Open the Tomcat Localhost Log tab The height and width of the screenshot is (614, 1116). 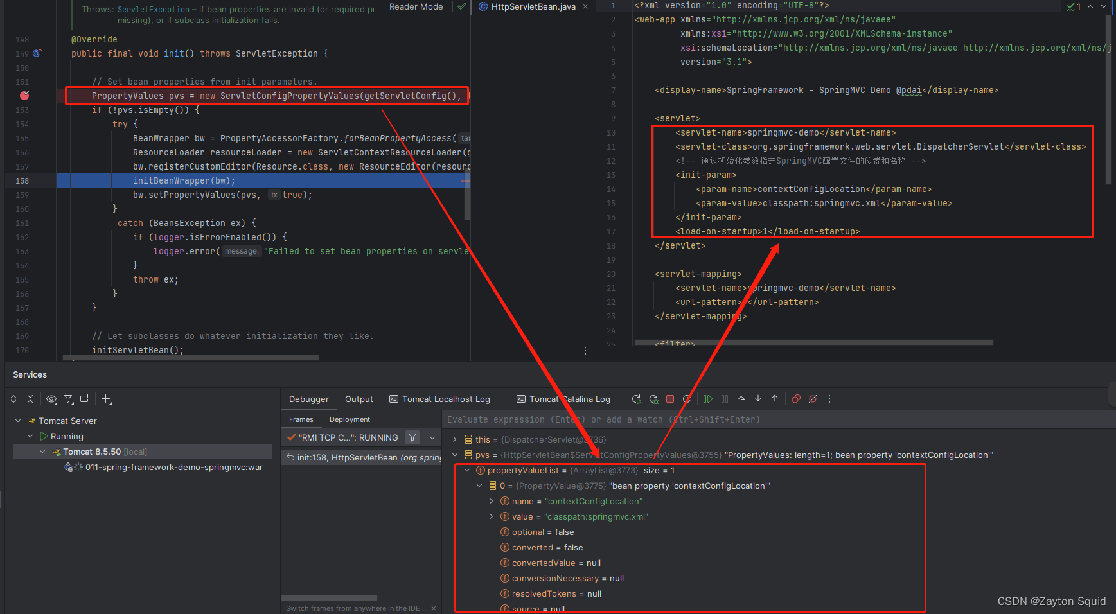point(440,399)
